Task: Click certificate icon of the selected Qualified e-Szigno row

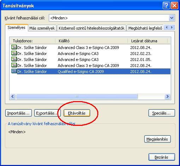Action: [x=14, y=71]
